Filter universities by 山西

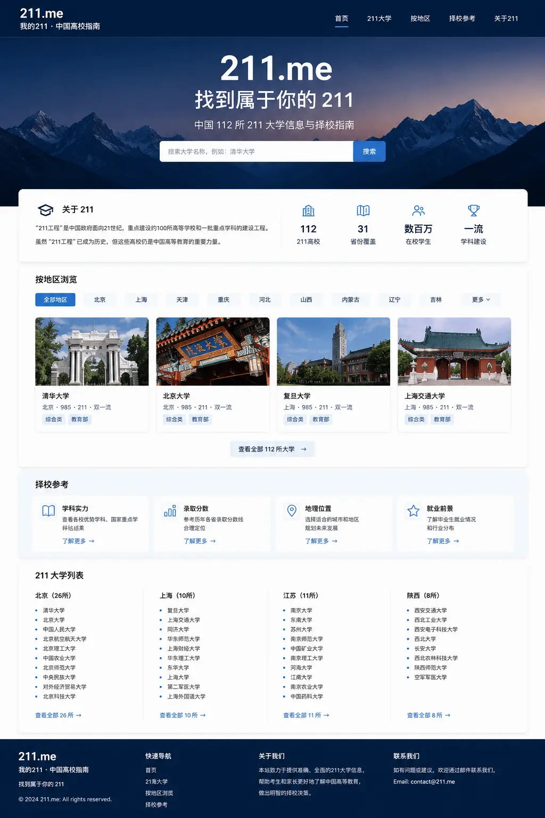[306, 300]
